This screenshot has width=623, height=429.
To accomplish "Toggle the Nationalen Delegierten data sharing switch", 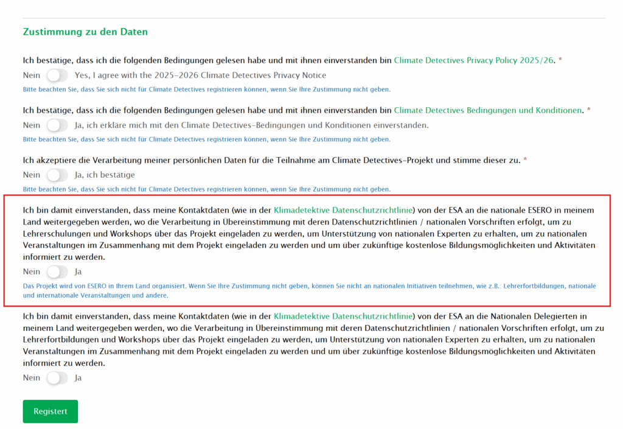I will point(57,378).
